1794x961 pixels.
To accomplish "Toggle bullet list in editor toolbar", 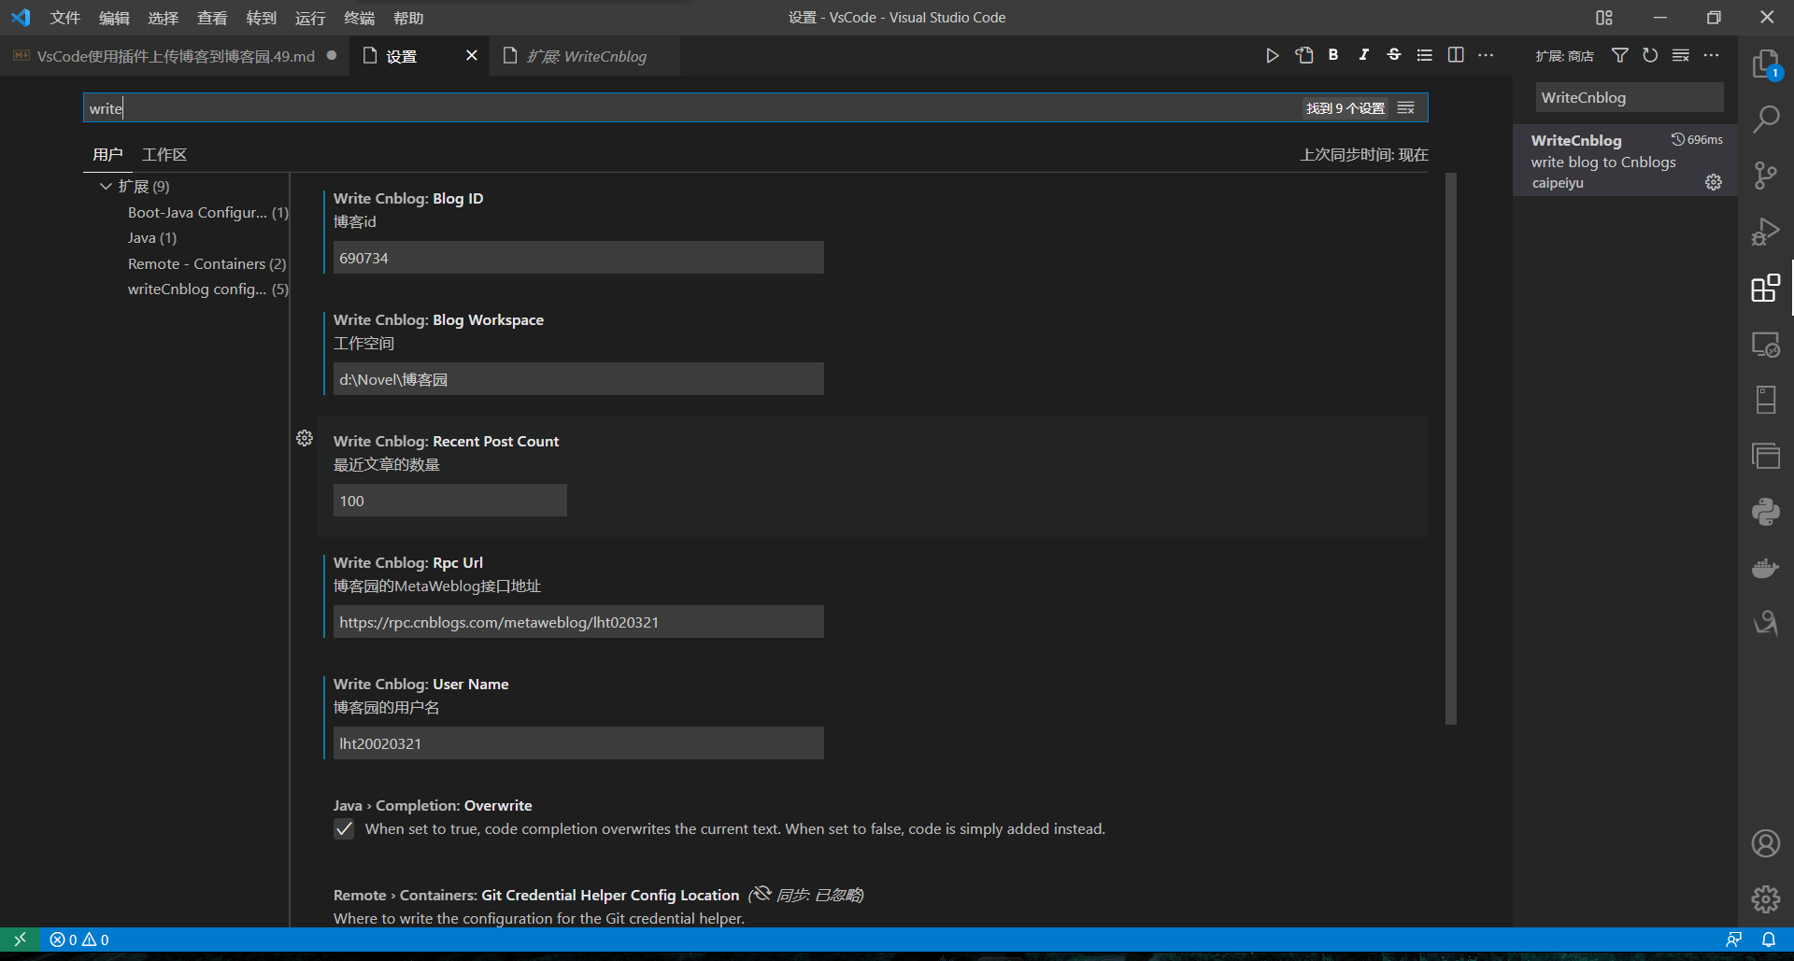I will coord(1424,55).
